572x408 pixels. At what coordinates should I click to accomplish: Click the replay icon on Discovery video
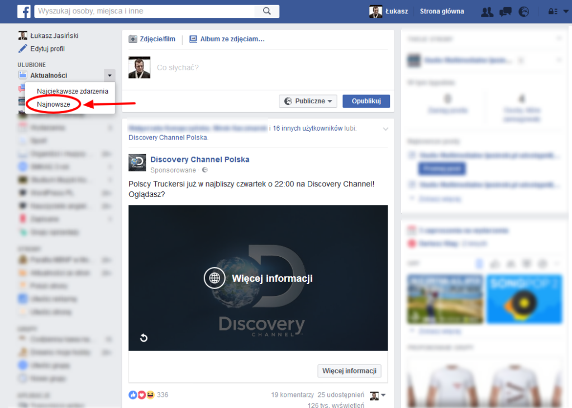coord(144,338)
